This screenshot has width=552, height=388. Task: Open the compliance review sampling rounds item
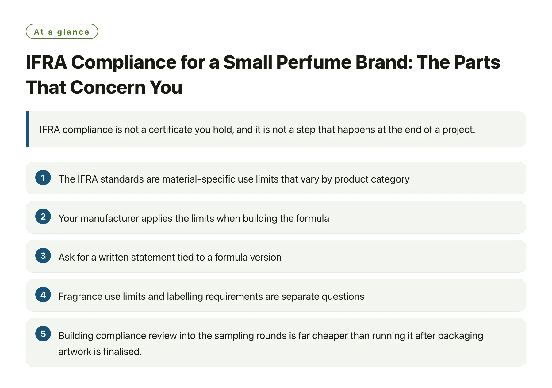coord(276,342)
